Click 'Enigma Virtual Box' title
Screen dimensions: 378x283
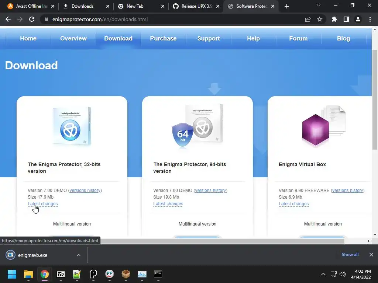[302, 164]
